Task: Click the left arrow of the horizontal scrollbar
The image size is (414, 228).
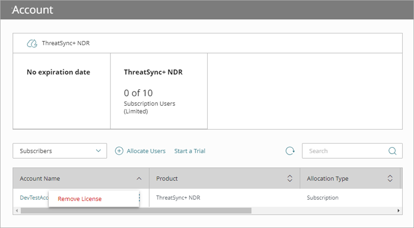Action: [x=17, y=210]
